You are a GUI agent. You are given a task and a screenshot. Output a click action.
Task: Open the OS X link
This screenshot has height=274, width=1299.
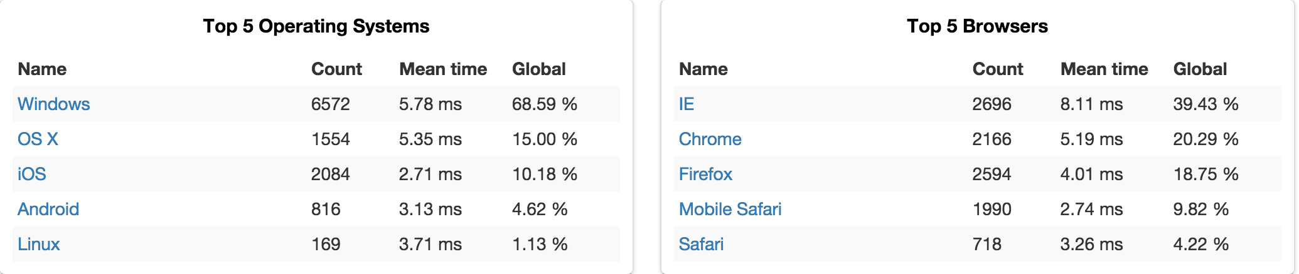click(x=38, y=139)
